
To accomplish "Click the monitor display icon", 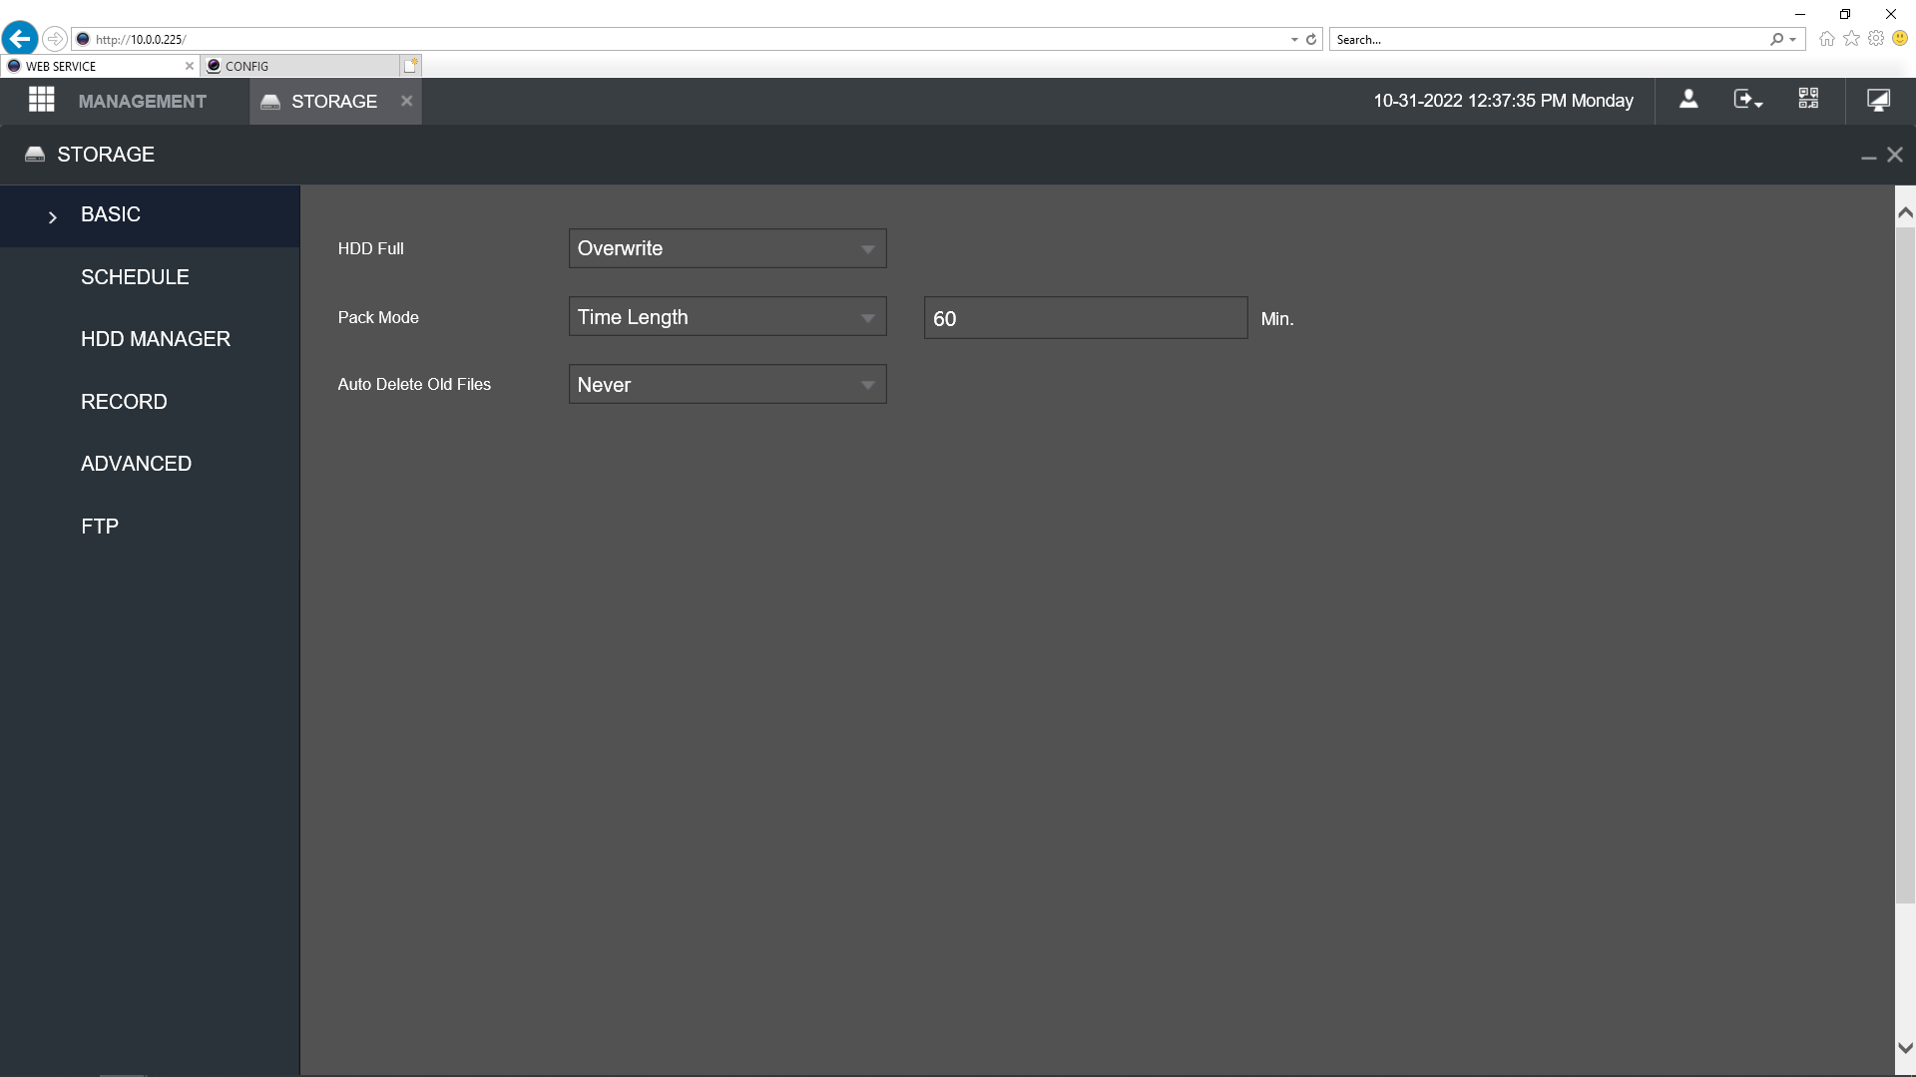I will click(1878, 100).
